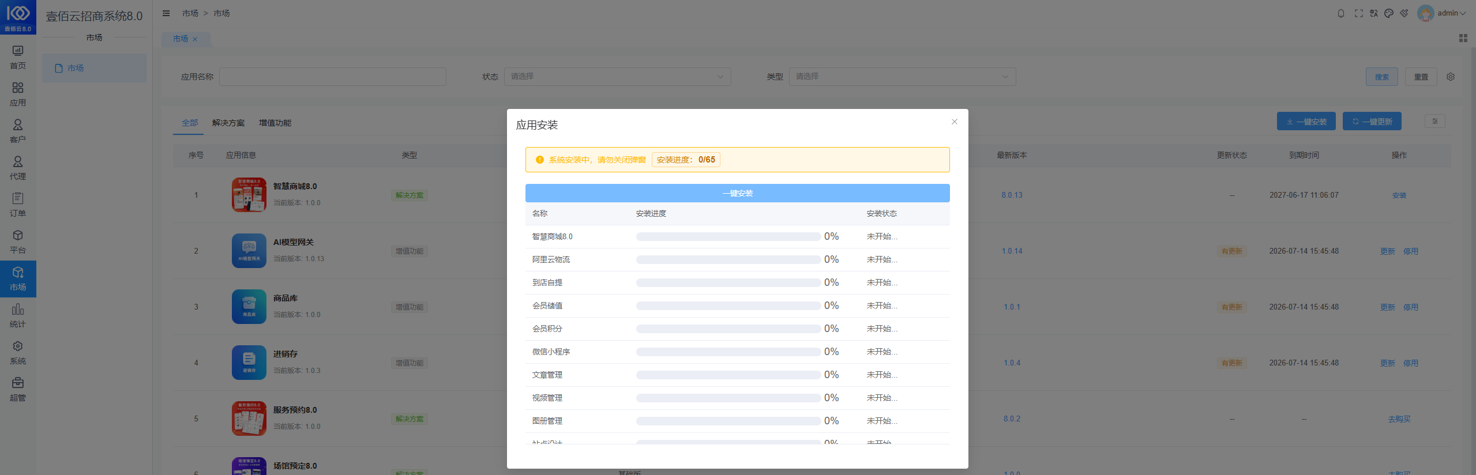
Task: Select the 市场 page tab
Action: click(x=181, y=39)
